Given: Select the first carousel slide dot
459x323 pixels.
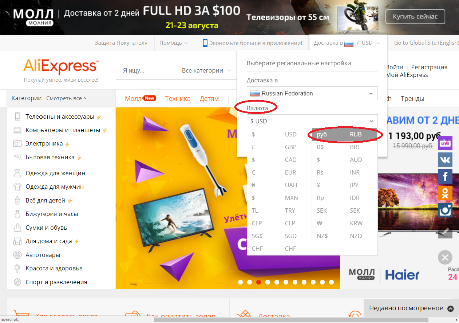Looking at the screenshot, I should point(240,282).
